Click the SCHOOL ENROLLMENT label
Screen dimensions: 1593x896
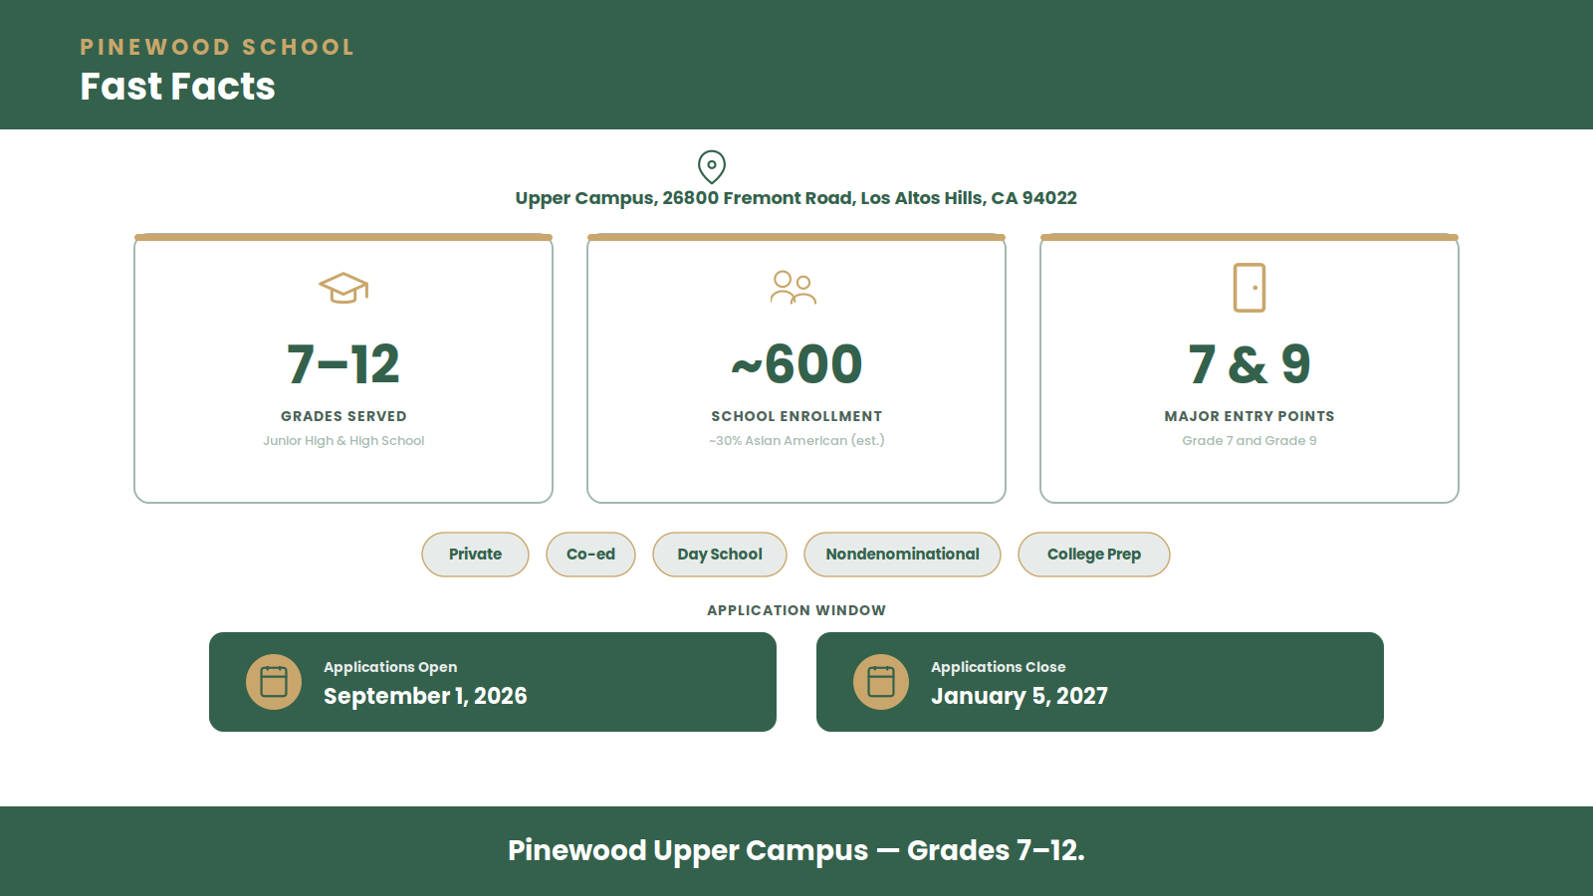(x=796, y=416)
